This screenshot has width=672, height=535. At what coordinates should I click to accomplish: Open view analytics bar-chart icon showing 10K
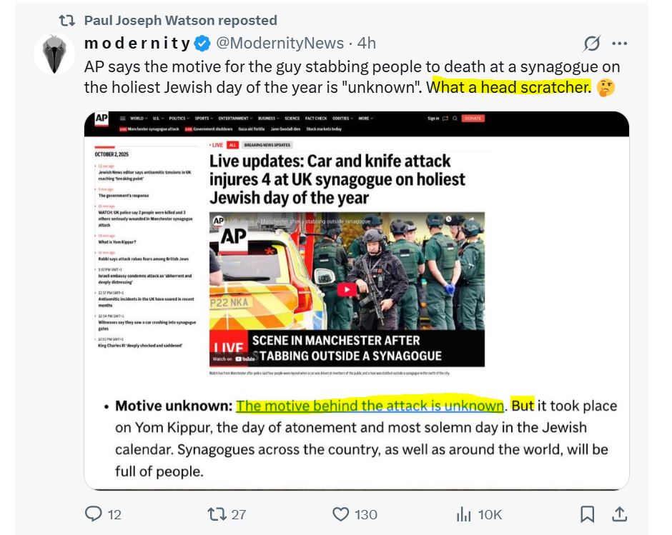[x=464, y=514]
